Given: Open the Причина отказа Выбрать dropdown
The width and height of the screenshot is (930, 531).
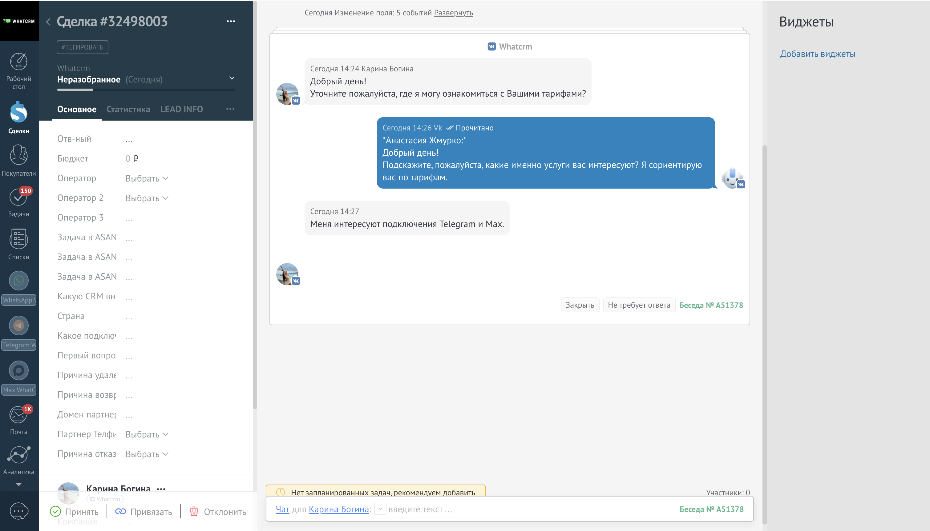Looking at the screenshot, I should 147,454.
